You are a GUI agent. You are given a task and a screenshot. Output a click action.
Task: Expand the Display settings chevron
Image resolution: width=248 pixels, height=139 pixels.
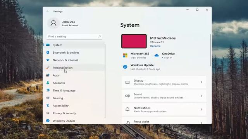(201, 82)
